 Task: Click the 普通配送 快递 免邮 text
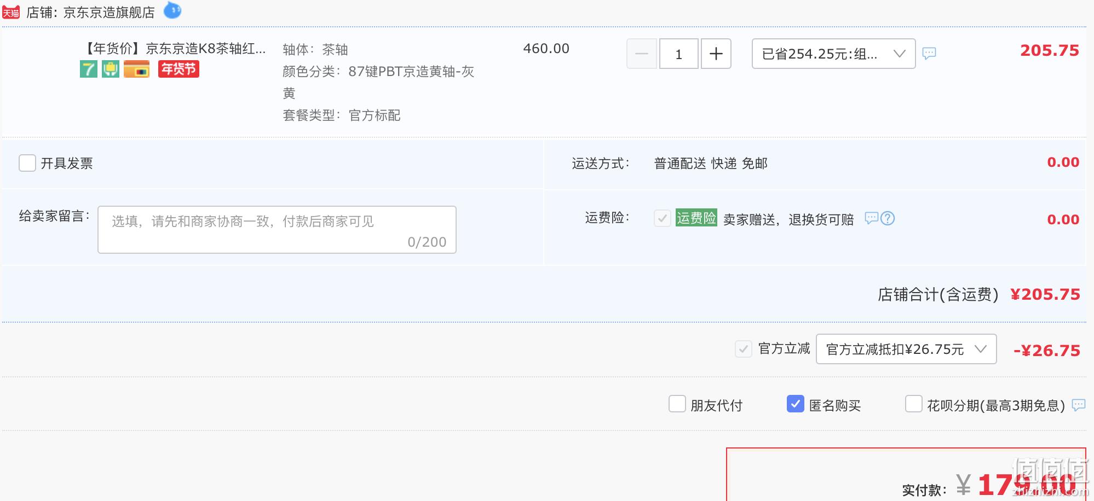tap(711, 164)
